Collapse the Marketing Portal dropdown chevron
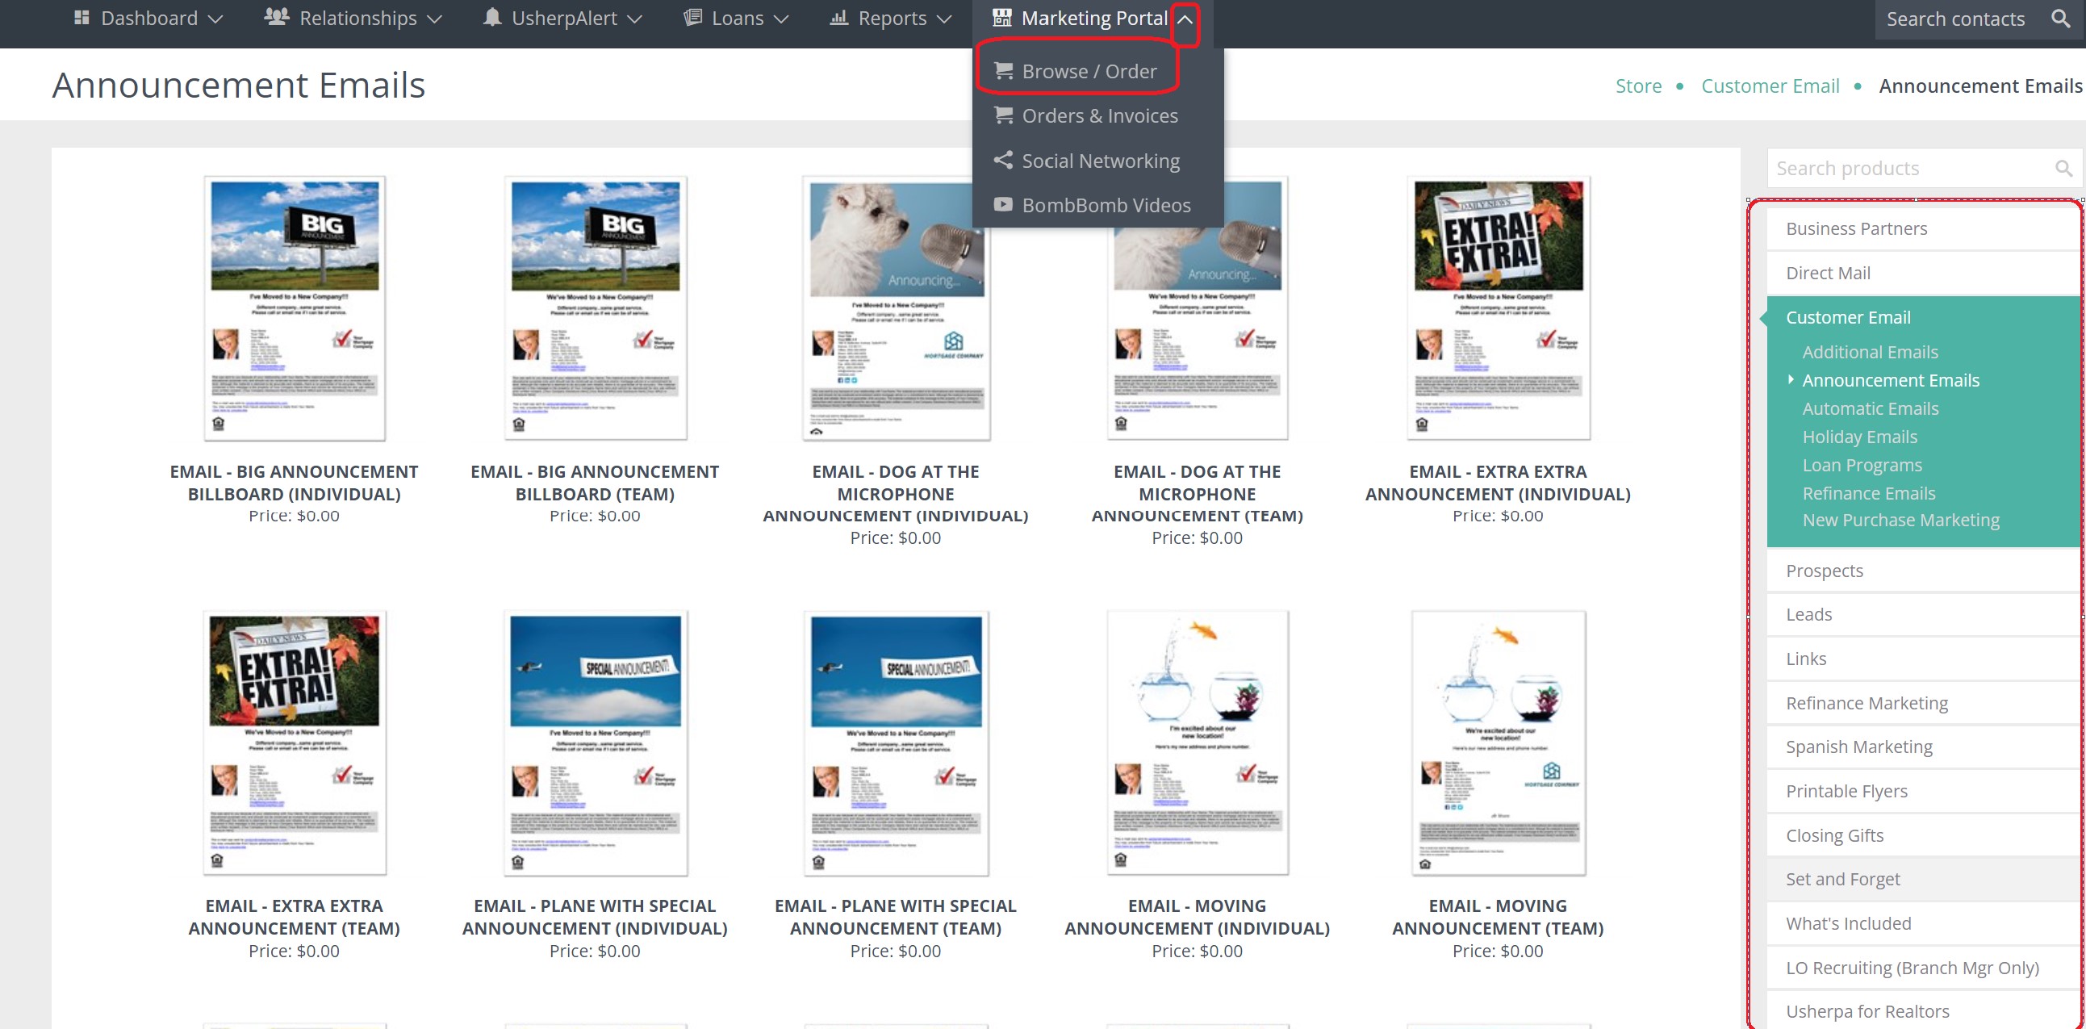The width and height of the screenshot is (2086, 1029). [x=1185, y=19]
